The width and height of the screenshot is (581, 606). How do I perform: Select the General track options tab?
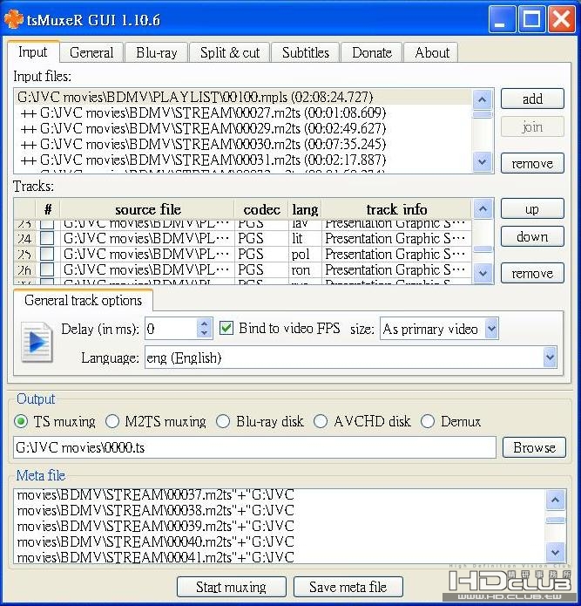click(x=84, y=300)
